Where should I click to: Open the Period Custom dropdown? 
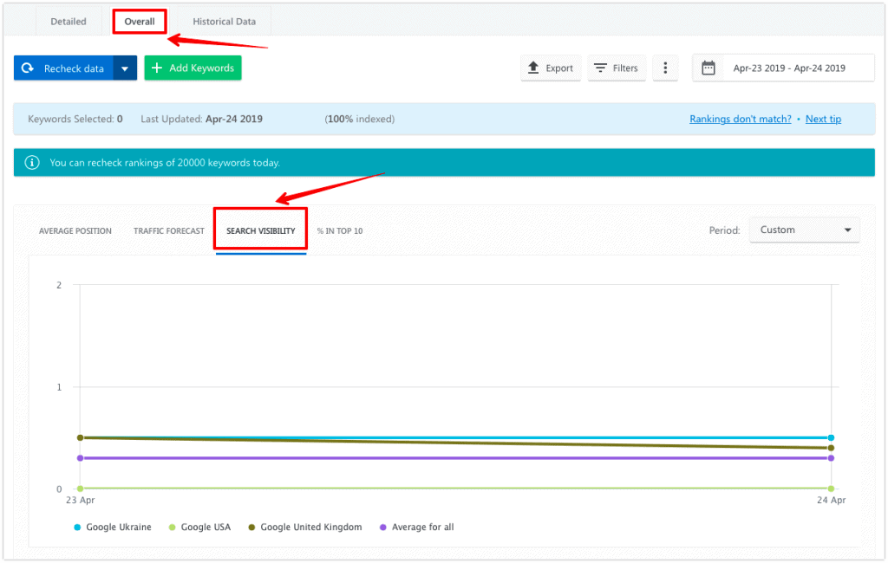(804, 230)
